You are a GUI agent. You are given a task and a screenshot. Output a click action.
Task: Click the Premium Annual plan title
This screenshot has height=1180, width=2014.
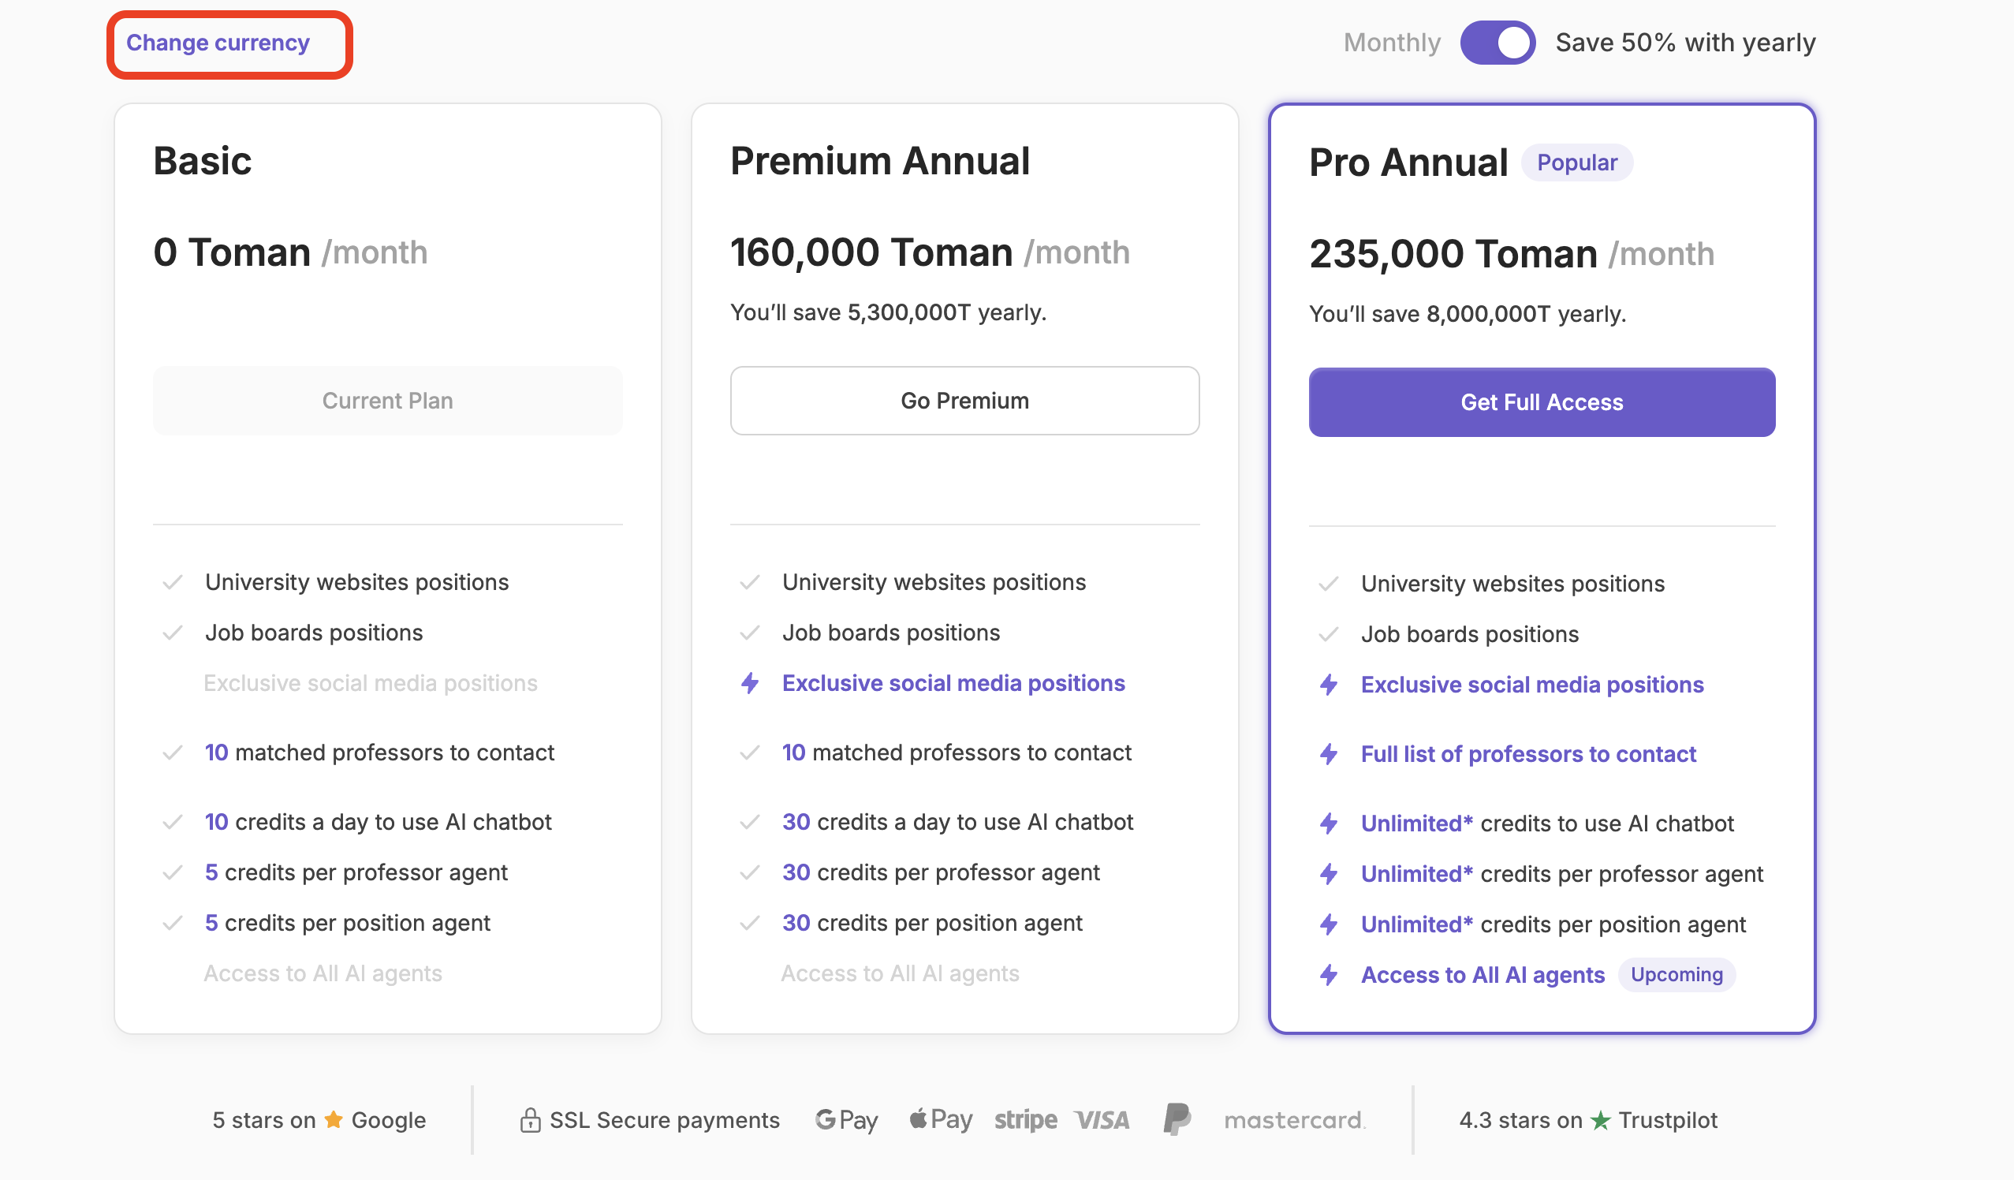click(880, 161)
